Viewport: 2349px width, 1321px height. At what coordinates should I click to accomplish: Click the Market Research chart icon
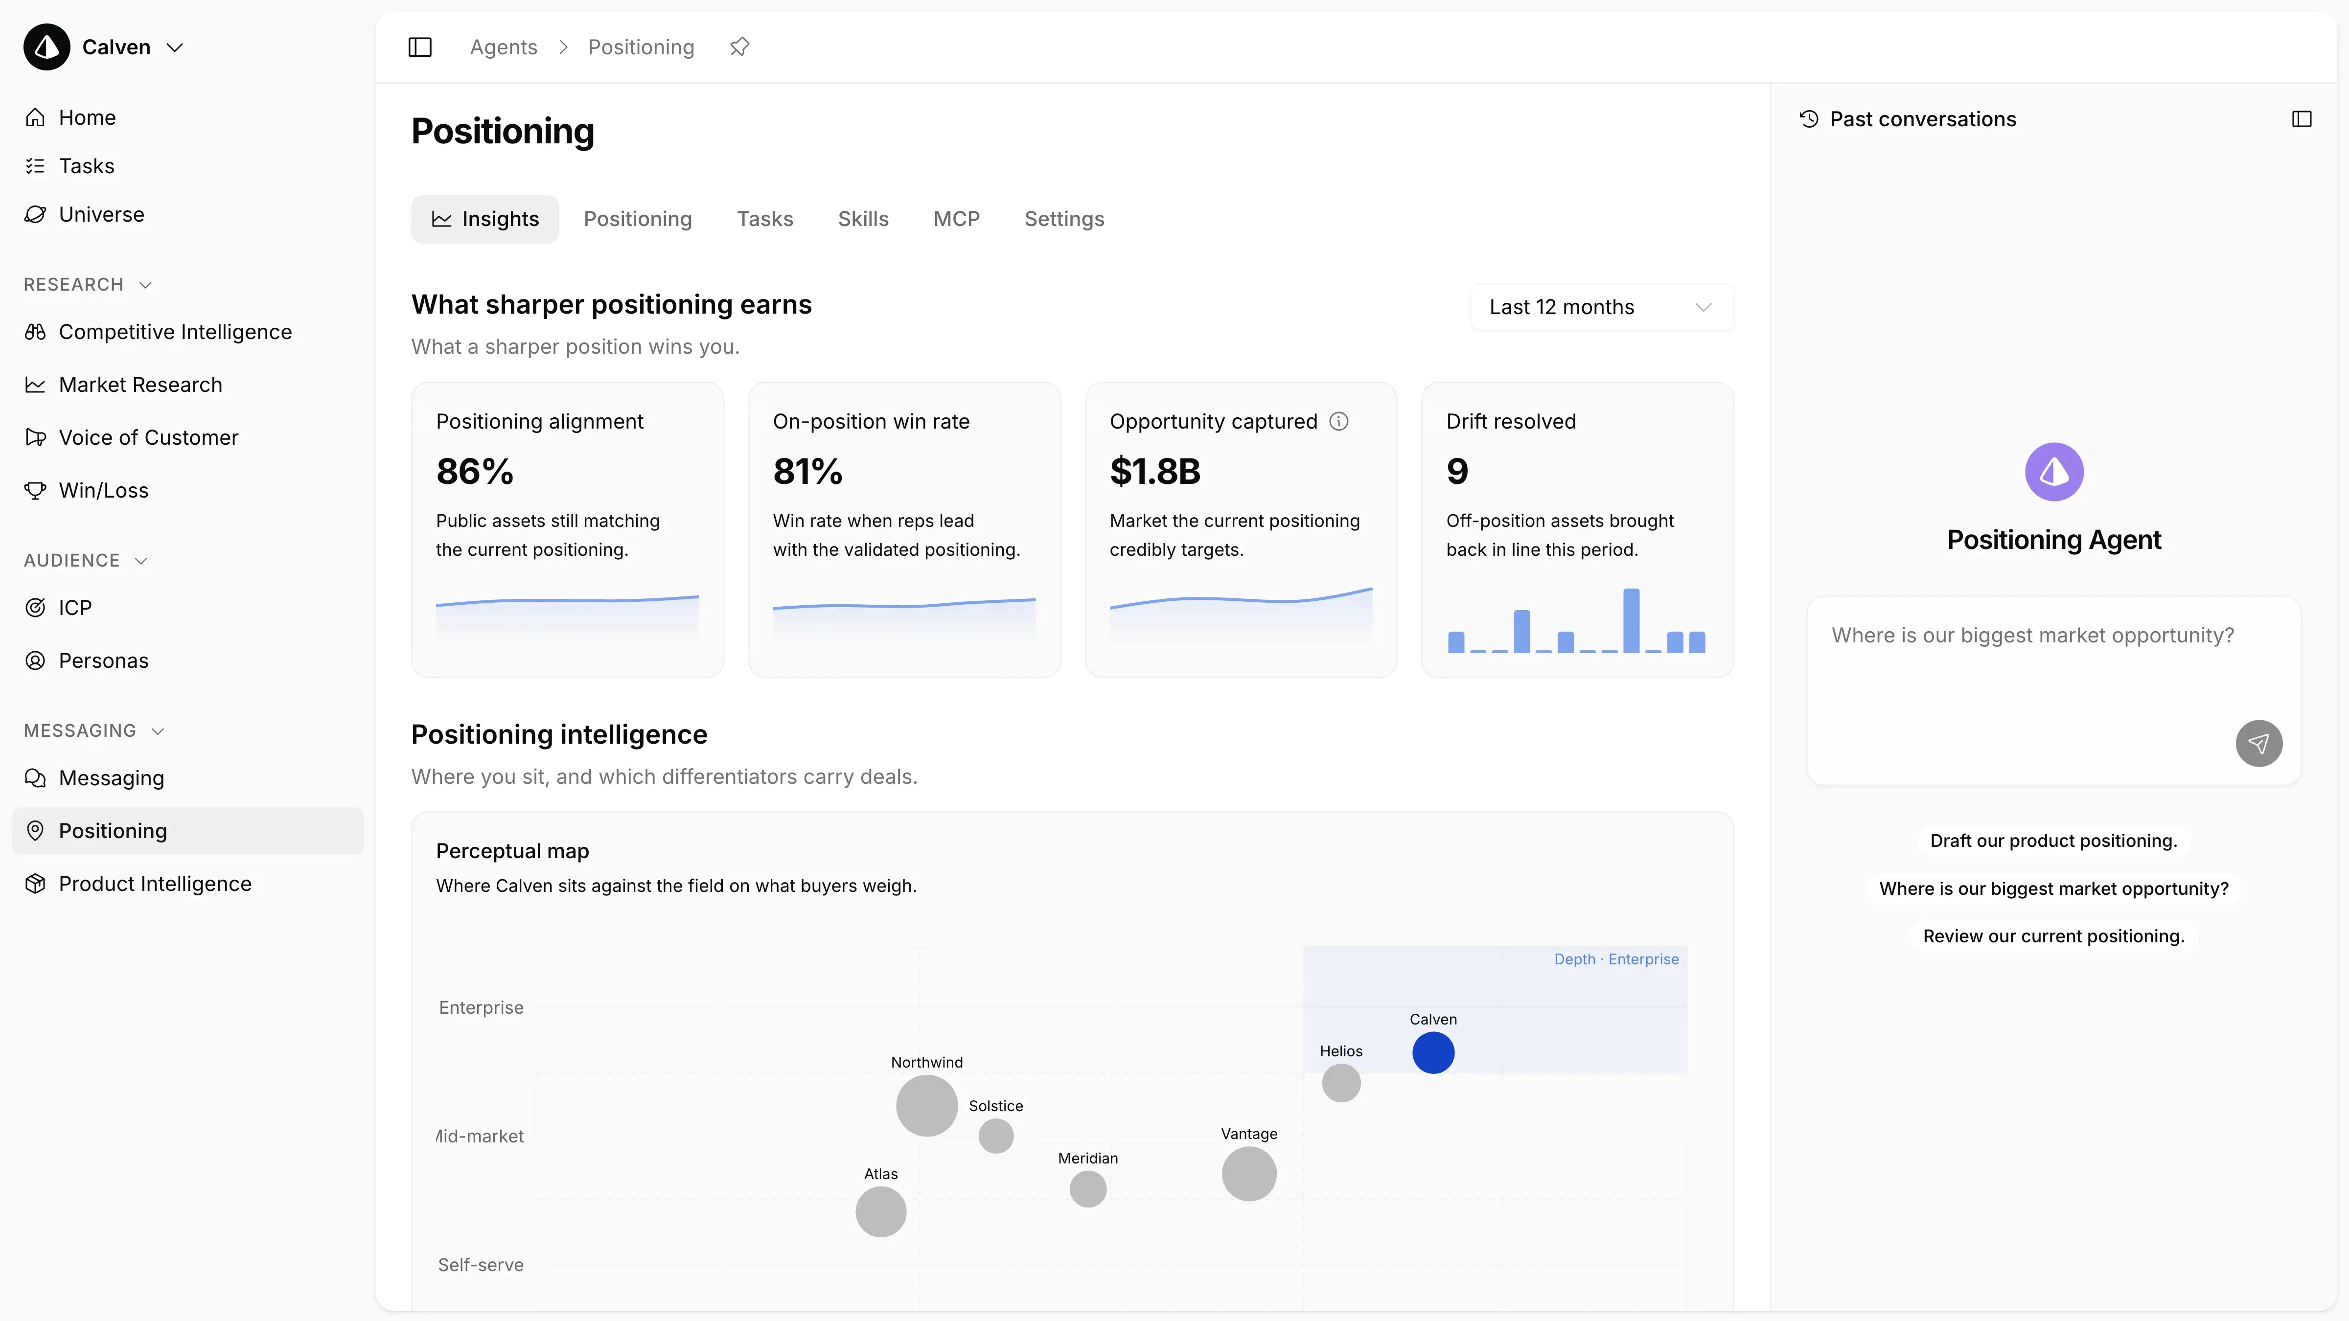point(36,385)
